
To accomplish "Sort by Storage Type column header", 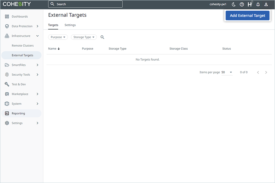I will click(118, 49).
